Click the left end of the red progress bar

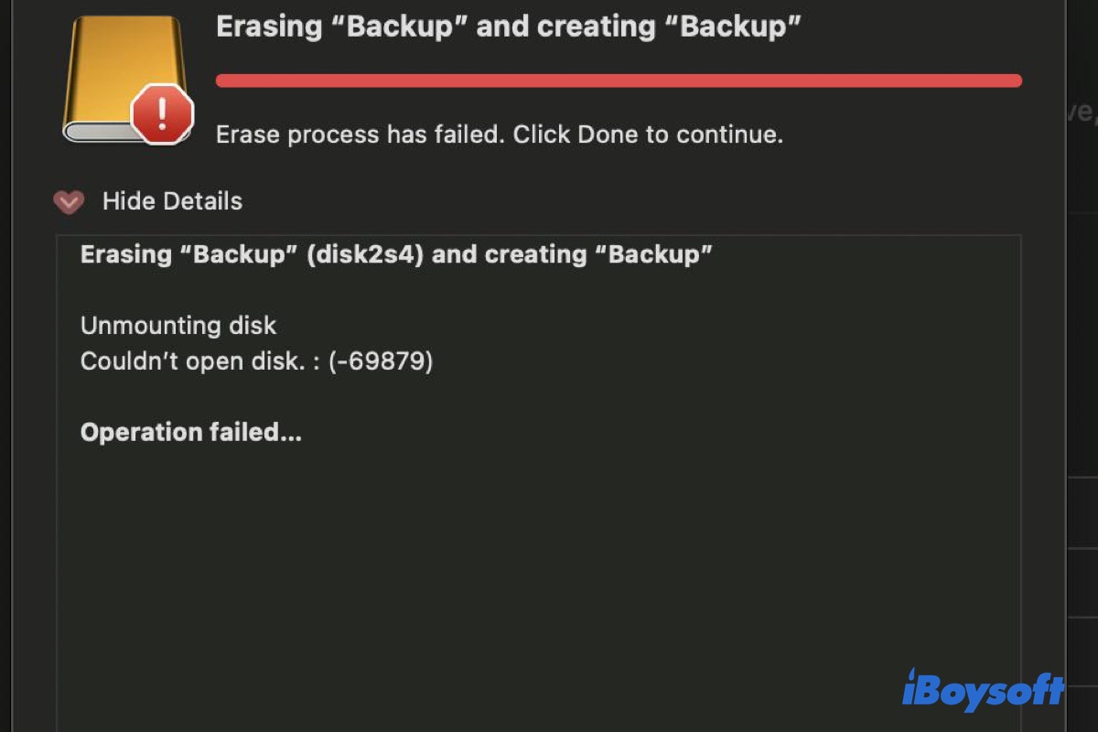pyautogui.click(x=222, y=81)
